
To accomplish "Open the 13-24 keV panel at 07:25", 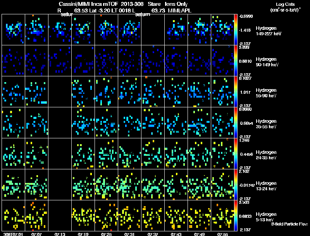I will 106,185.
